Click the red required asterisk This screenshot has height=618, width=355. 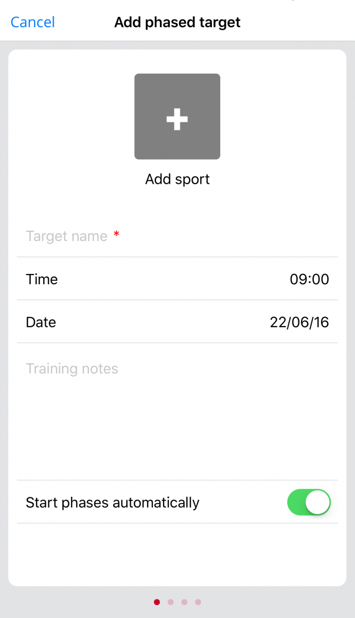point(117,235)
